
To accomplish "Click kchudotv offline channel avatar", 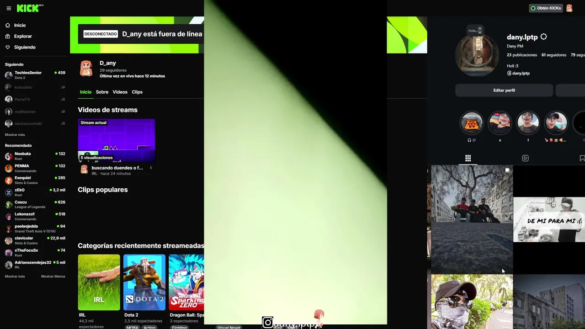I will click(x=9, y=87).
